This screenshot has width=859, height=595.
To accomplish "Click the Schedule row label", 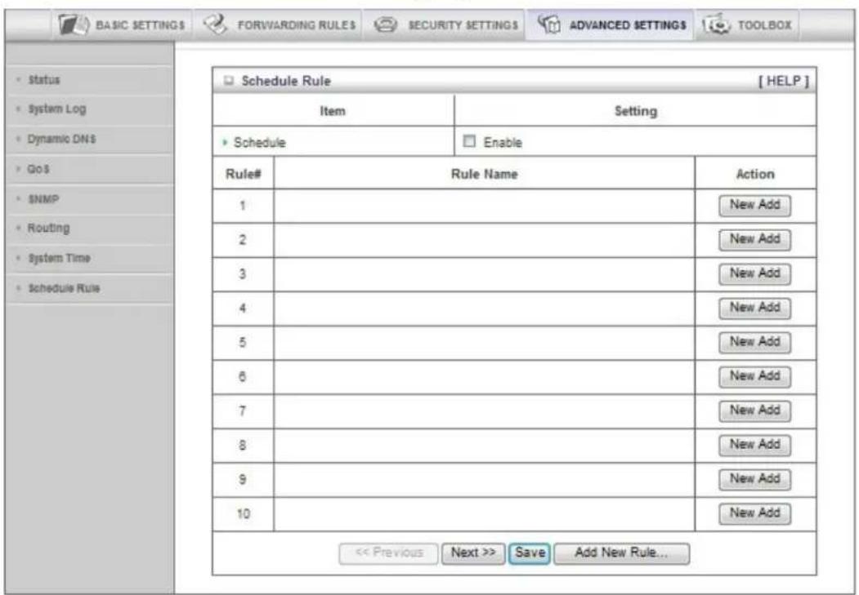I will pos(260,143).
